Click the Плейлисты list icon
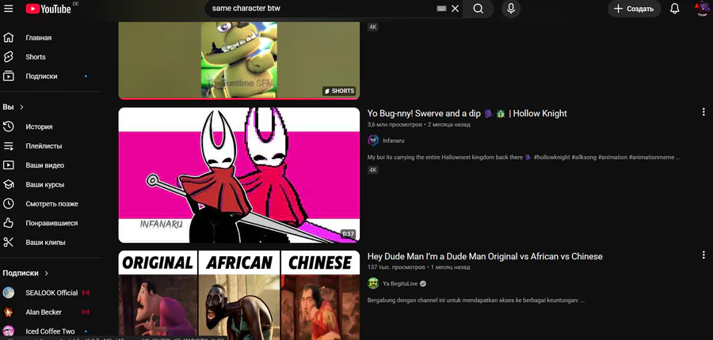 coord(8,146)
